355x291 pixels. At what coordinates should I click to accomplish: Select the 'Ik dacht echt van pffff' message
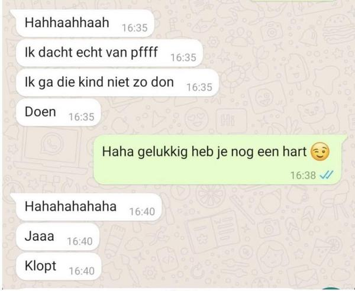coord(109,53)
